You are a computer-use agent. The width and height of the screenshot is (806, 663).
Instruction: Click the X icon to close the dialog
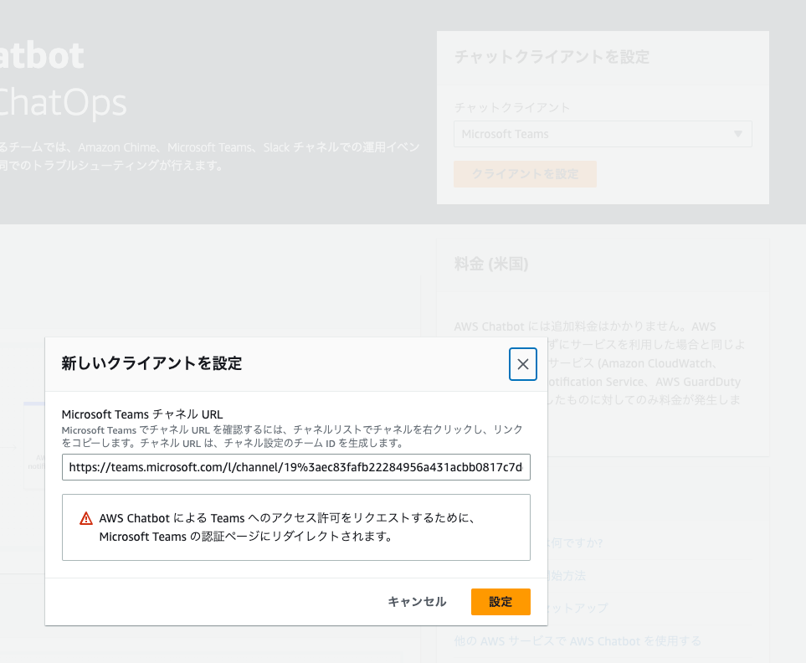(522, 364)
